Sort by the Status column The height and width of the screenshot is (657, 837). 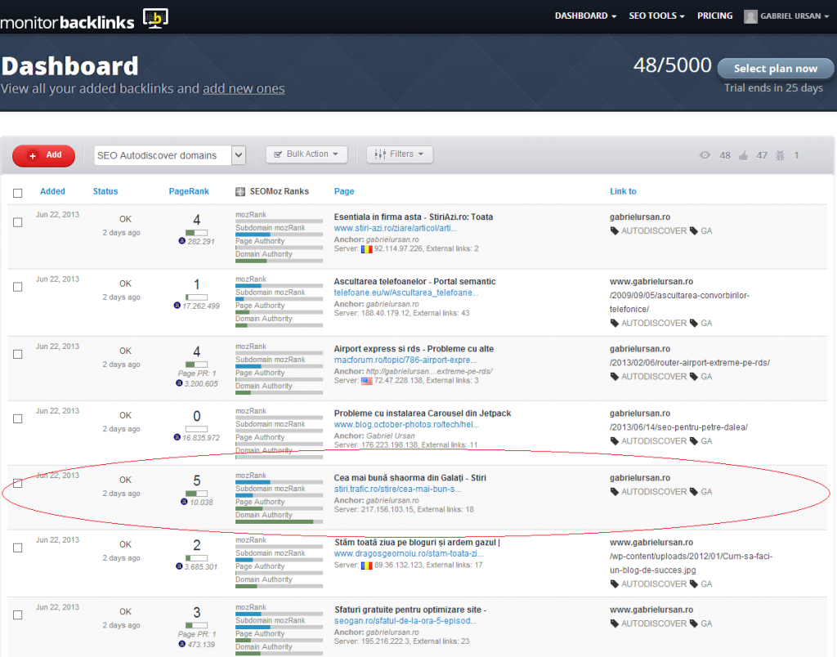click(105, 191)
